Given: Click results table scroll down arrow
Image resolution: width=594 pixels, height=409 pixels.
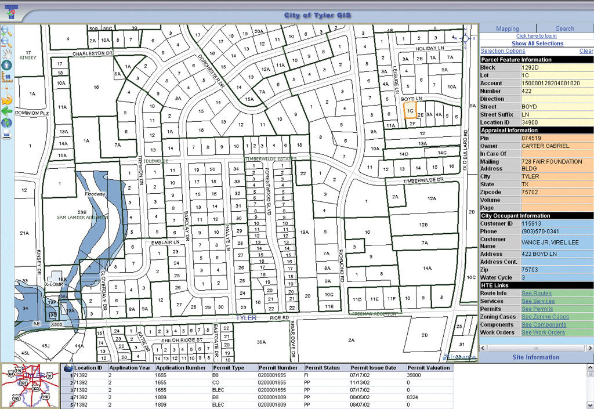Looking at the screenshot, I should pos(590,405).
